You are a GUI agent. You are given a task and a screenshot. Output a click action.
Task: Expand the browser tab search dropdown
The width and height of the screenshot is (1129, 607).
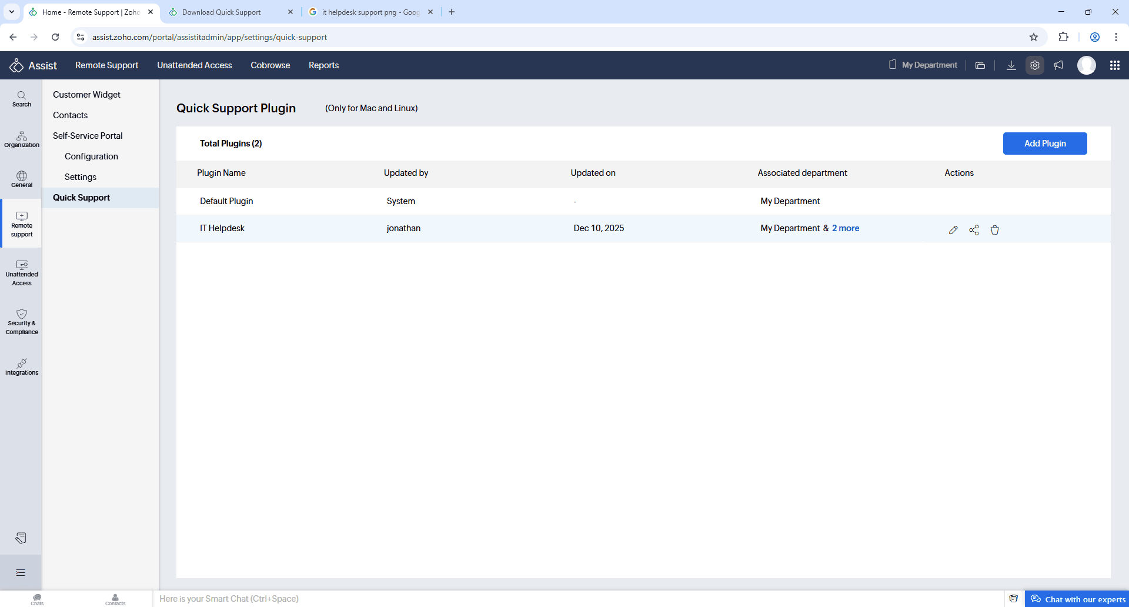(11, 12)
